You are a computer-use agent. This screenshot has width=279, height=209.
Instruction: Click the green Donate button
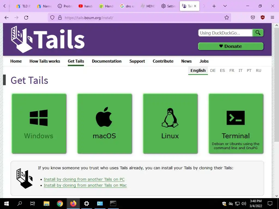231,46
